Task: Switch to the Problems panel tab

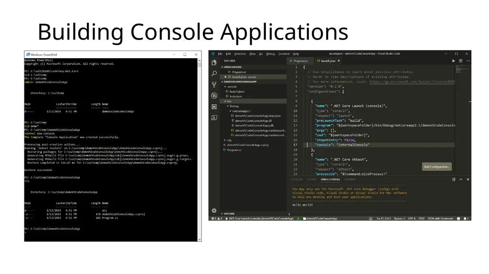Action: coord(297,179)
